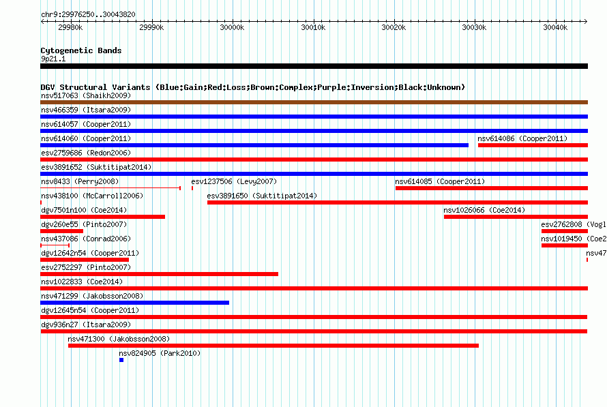
Task: Click the 30040k ruler tick label
Action: click(x=555, y=27)
